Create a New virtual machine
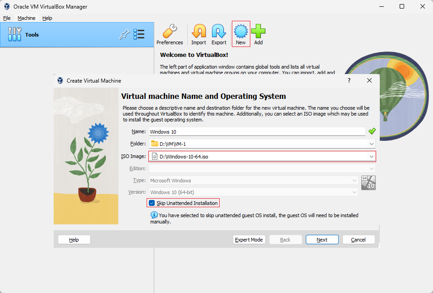433x293 pixels. click(x=241, y=34)
